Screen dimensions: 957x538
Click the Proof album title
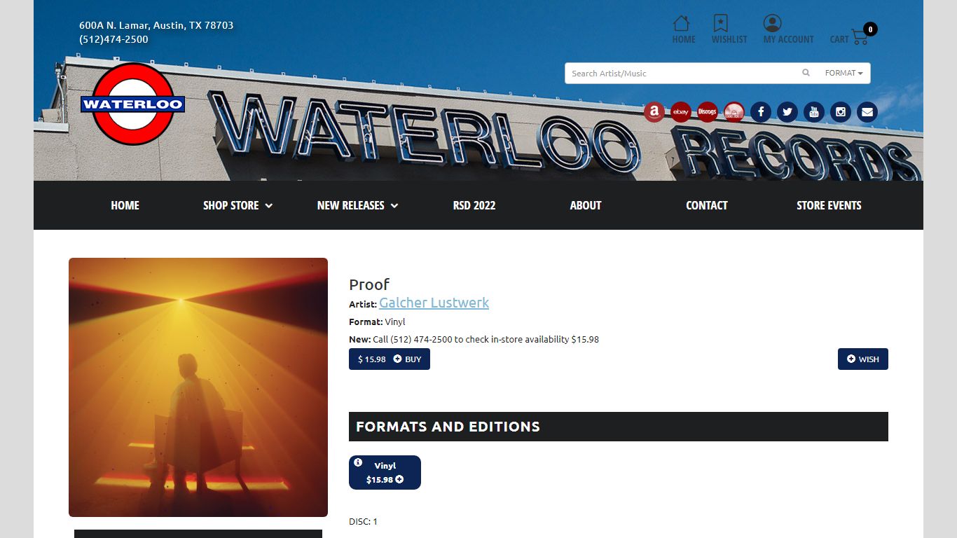pyautogui.click(x=369, y=284)
